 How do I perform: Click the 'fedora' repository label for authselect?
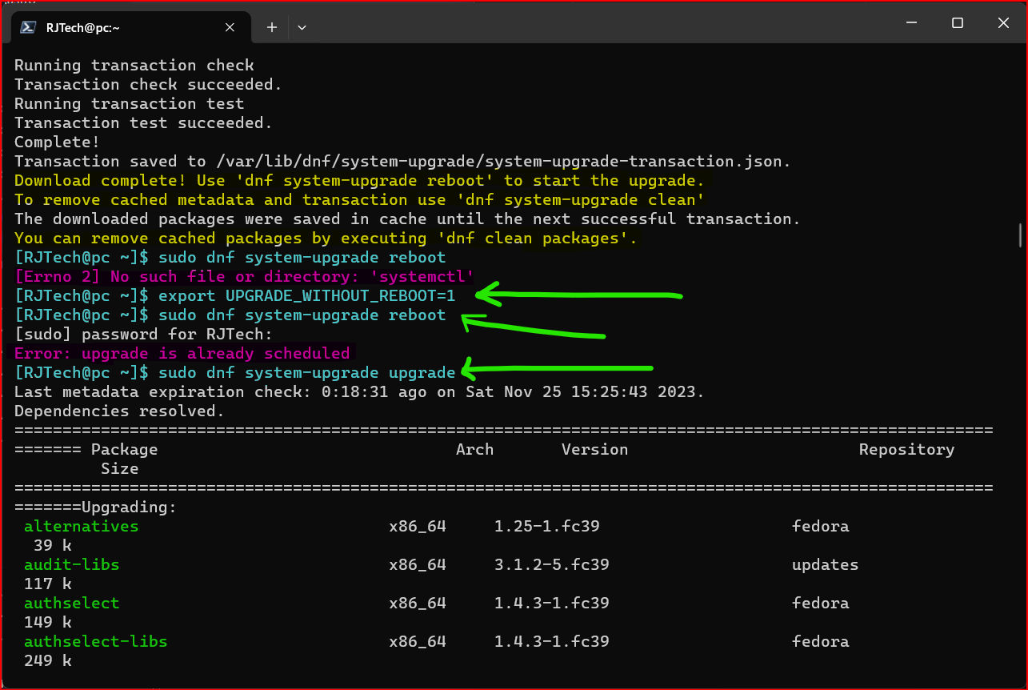820,603
